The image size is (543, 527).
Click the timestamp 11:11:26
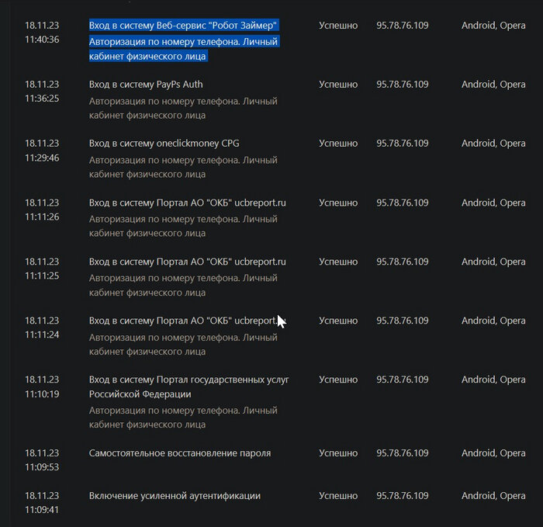click(x=42, y=217)
